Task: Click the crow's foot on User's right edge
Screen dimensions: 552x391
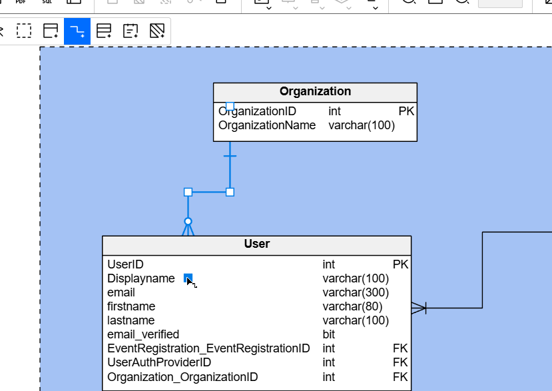Action: click(x=419, y=308)
